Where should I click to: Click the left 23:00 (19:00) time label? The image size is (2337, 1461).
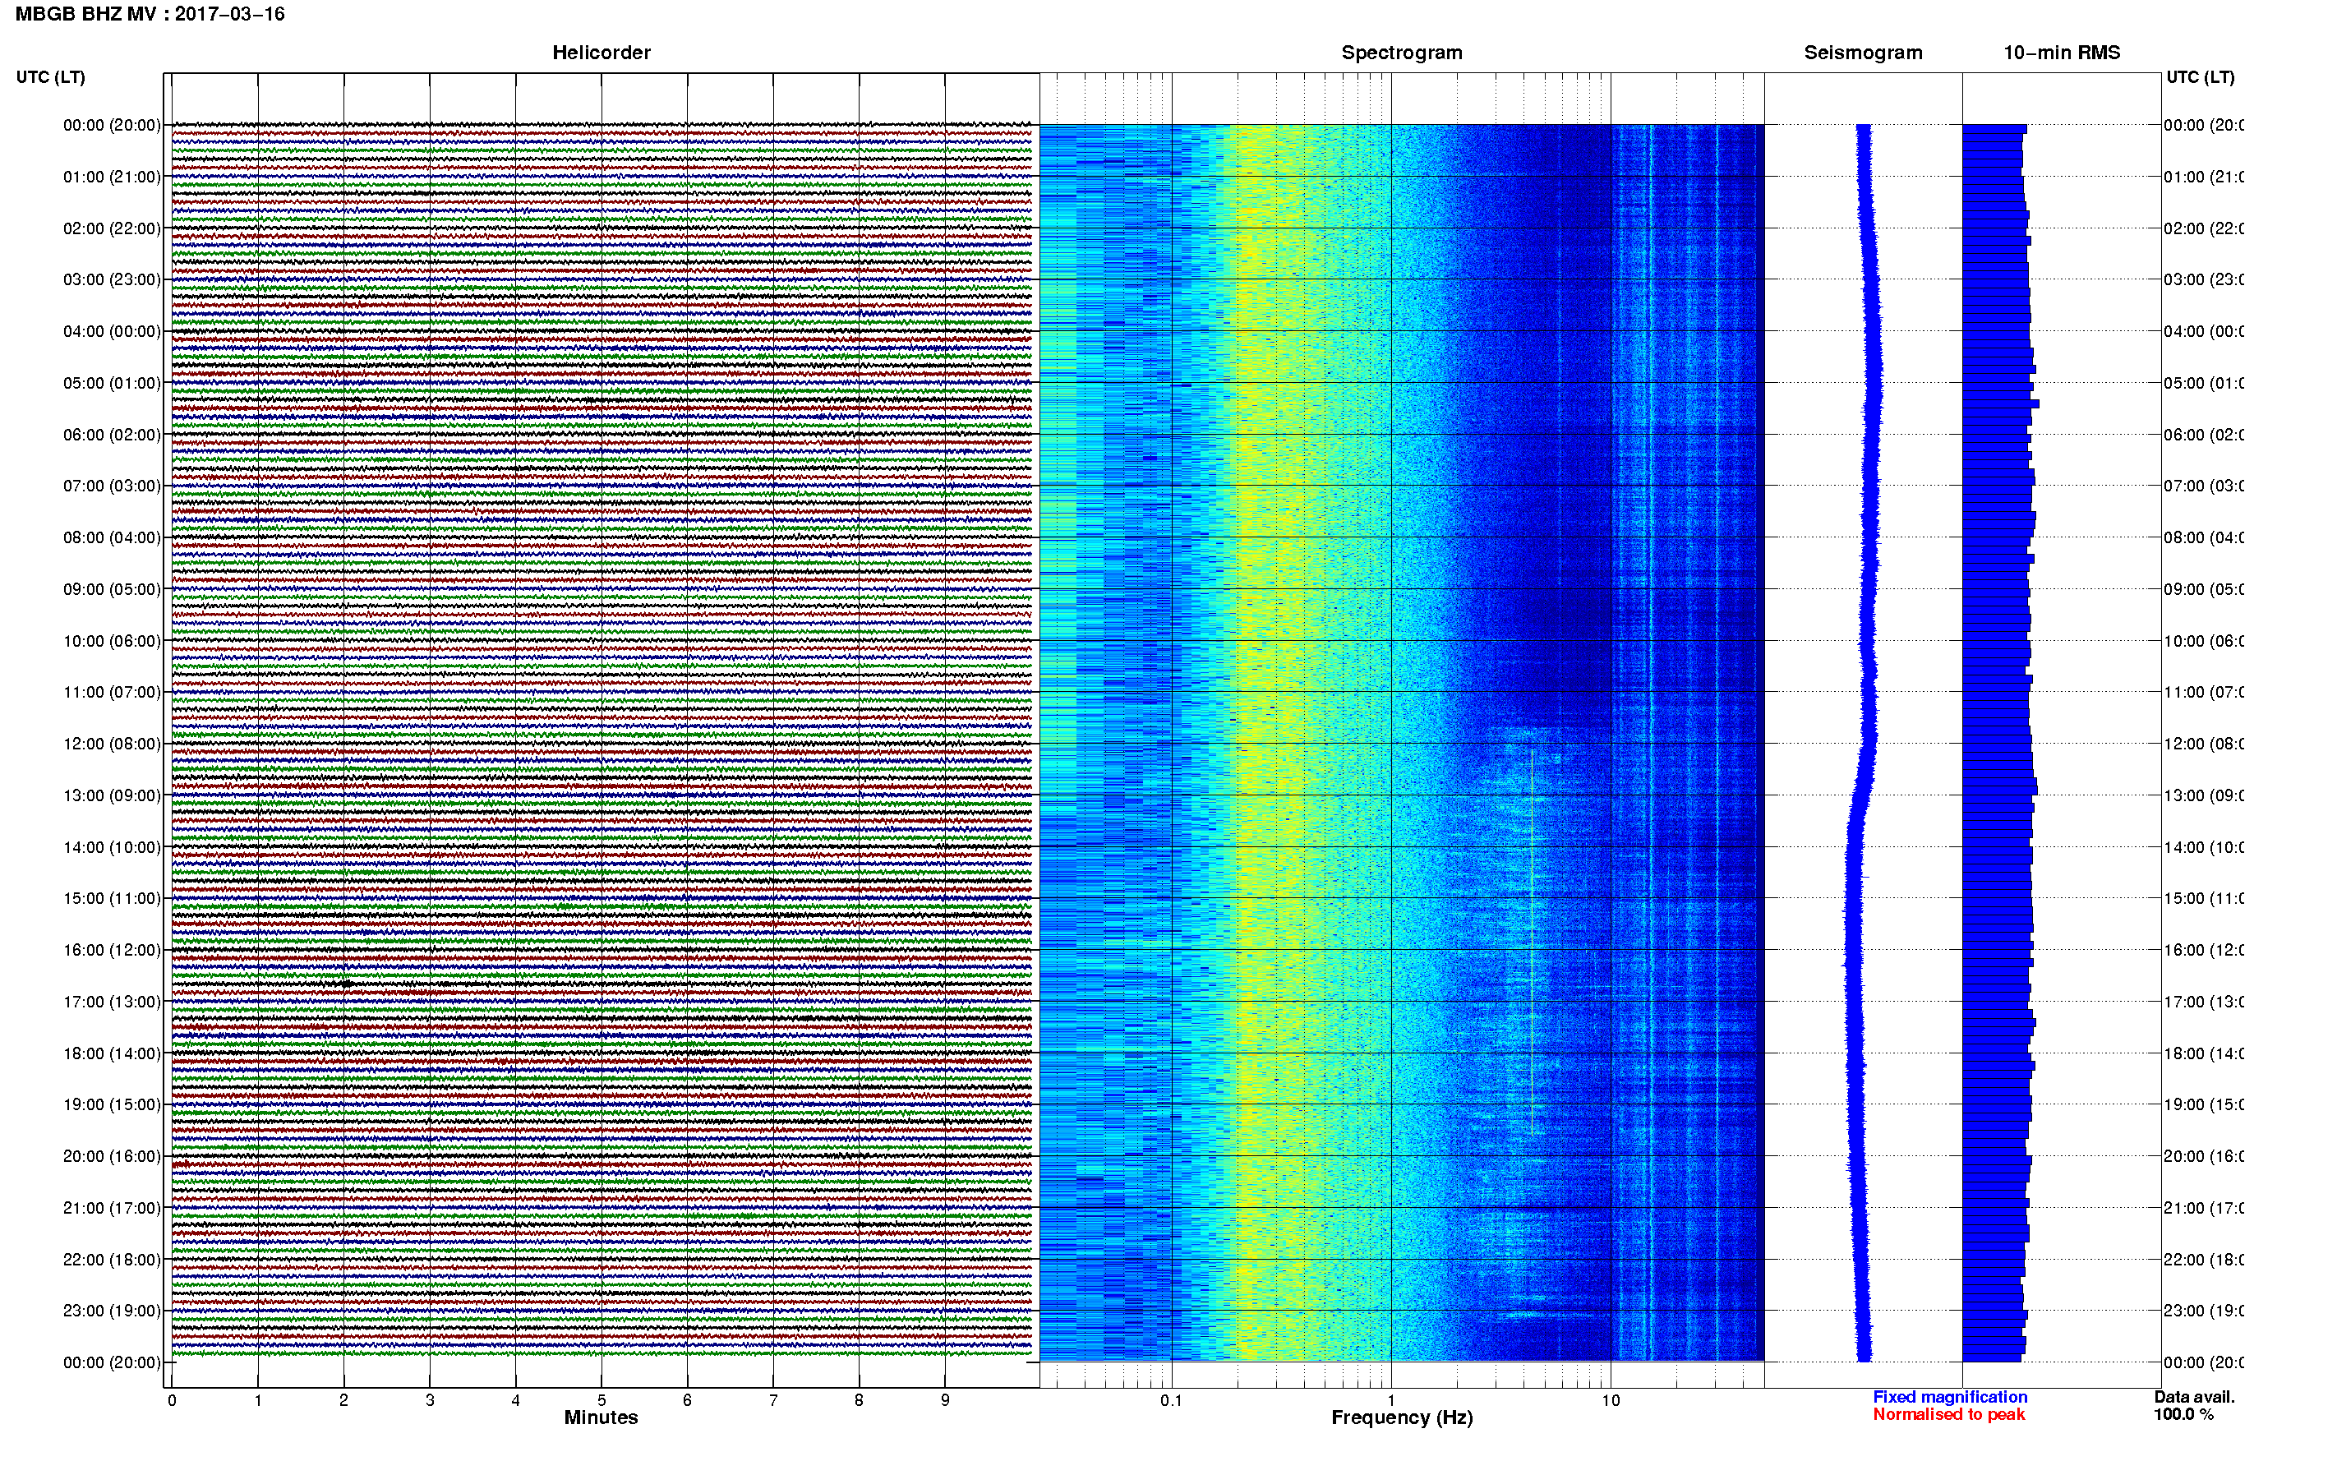[112, 1311]
